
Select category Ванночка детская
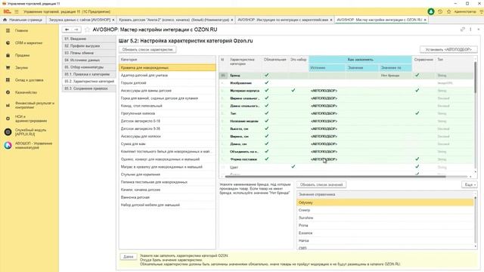167,197
